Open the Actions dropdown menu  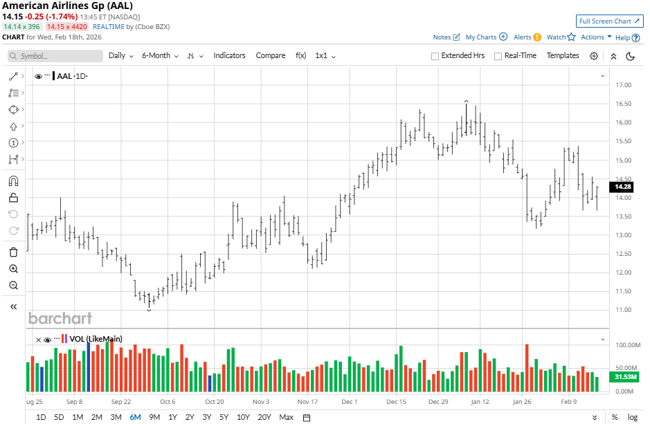595,37
